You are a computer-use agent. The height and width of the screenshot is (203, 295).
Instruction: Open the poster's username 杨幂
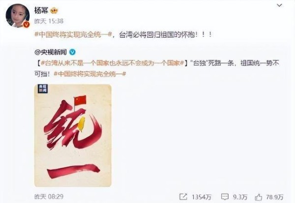click(41, 10)
